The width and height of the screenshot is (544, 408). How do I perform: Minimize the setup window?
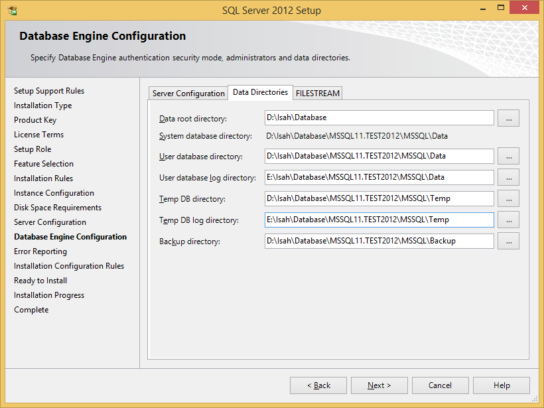(483, 9)
